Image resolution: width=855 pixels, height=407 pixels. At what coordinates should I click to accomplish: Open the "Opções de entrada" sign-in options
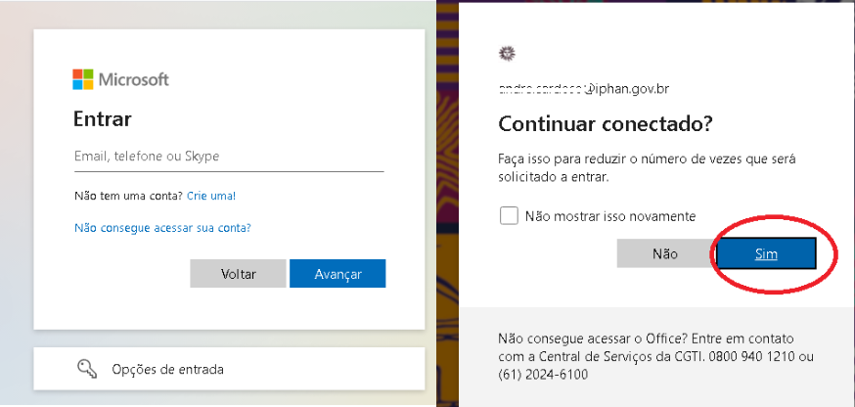click(x=167, y=370)
